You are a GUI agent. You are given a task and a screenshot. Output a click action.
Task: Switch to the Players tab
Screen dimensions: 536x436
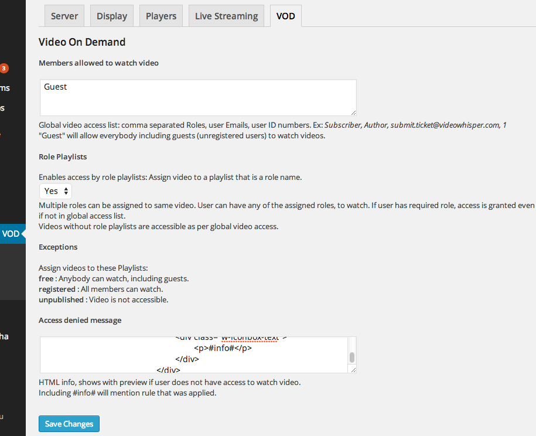pyautogui.click(x=161, y=15)
